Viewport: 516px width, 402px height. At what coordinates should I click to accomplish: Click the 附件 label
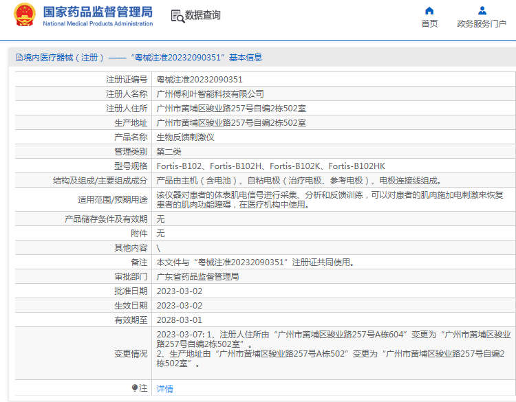click(139, 234)
